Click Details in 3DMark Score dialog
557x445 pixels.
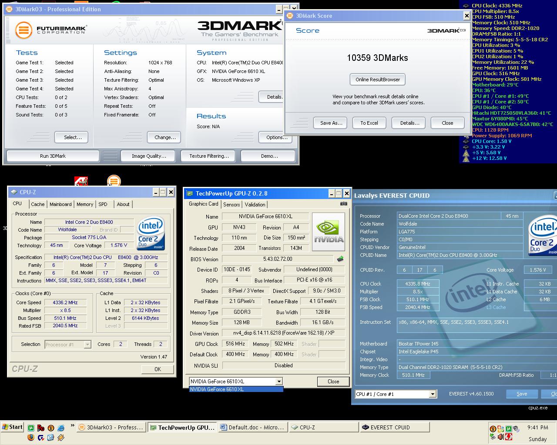tap(409, 123)
